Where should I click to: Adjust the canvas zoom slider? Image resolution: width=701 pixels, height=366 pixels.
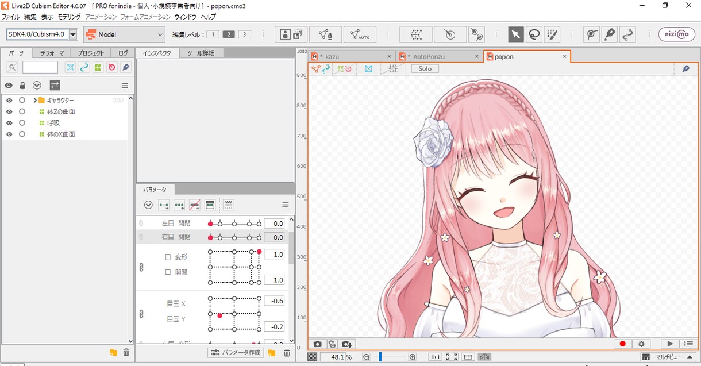pos(389,357)
